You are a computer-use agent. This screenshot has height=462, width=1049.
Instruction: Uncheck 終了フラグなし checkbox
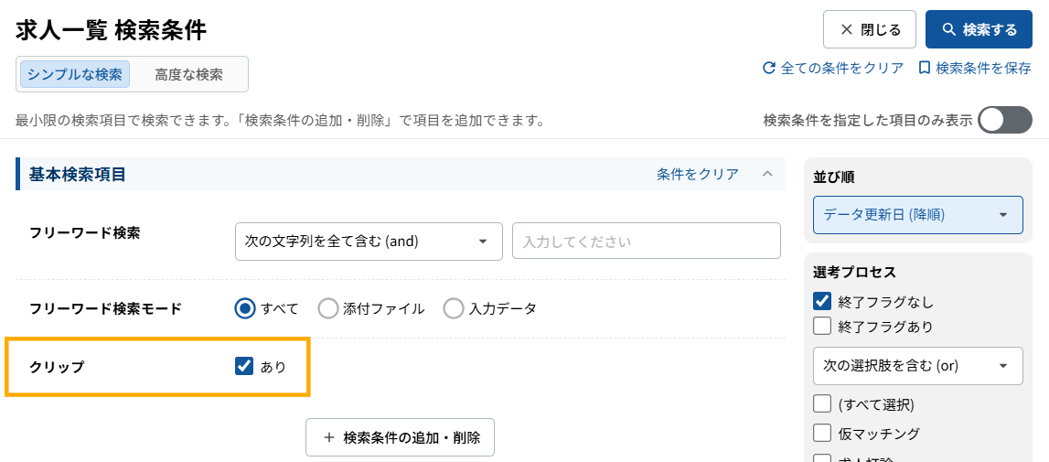pos(822,301)
